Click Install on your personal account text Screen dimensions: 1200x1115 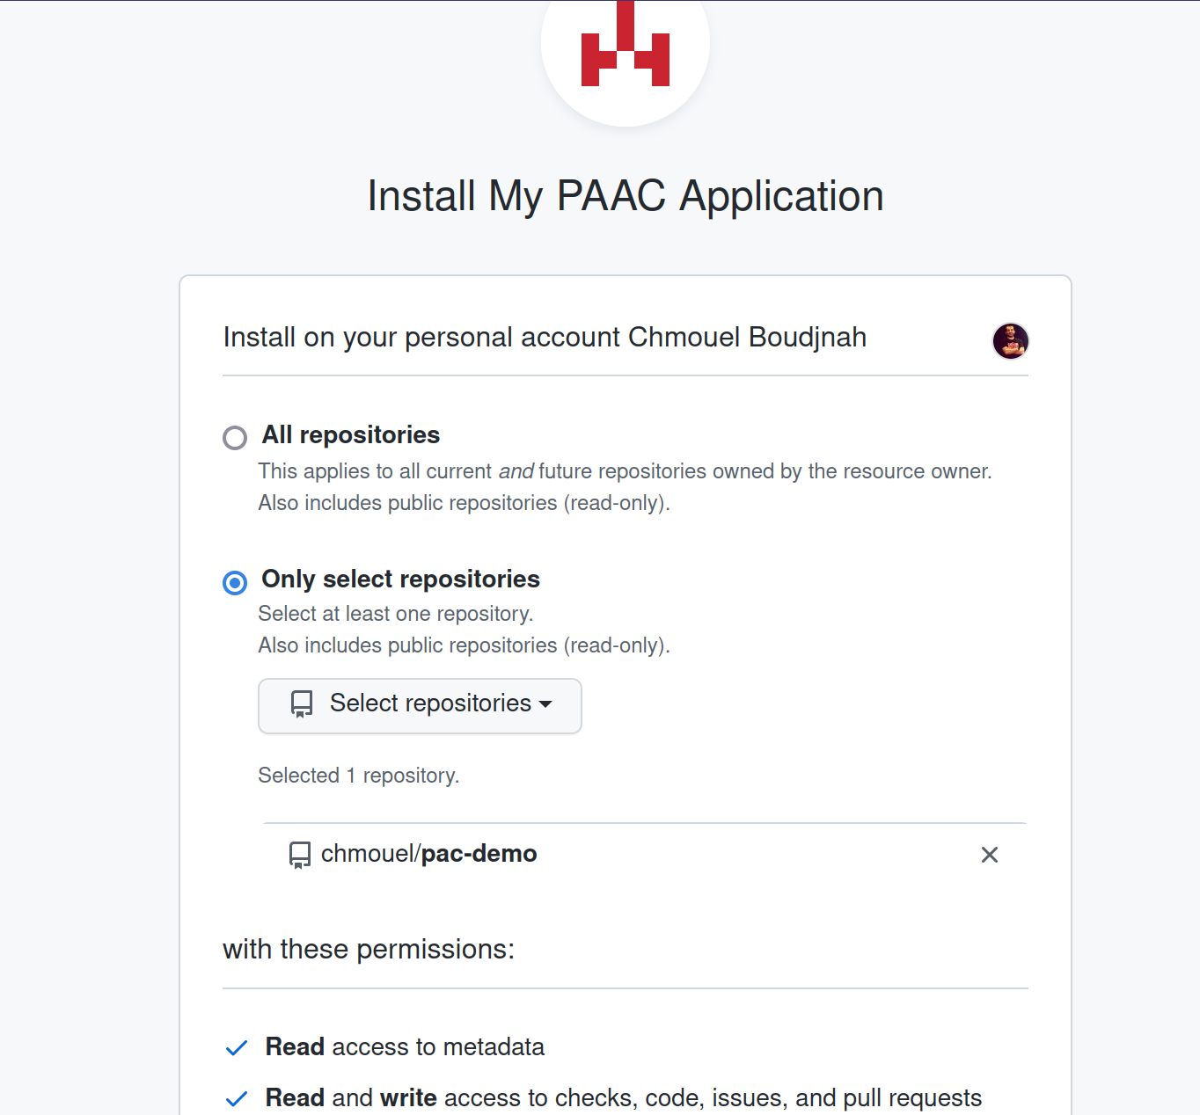pos(544,337)
